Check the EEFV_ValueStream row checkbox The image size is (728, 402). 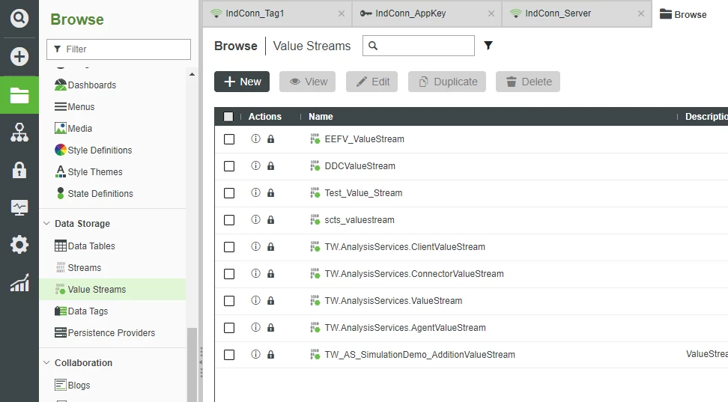click(x=229, y=139)
